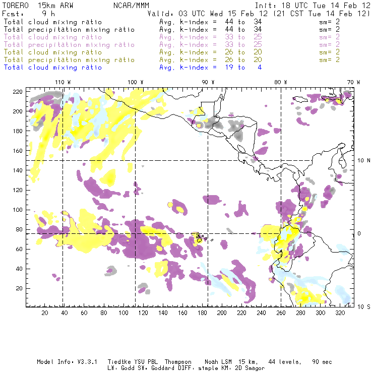Click the y-axis grid label "40"
The image size is (373, 373).
[19, 269]
